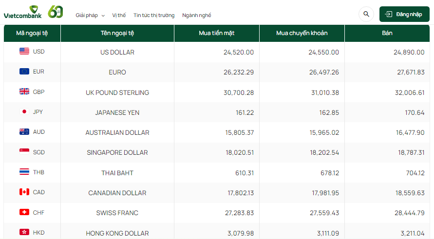This screenshot has height=239, width=434.
Task: Click the Mua chuyển khoản column header
Action: pos(302,33)
